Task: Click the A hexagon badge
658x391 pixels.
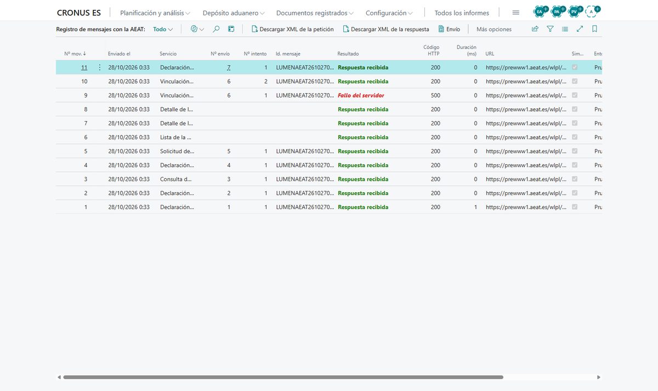Action: [592, 11]
